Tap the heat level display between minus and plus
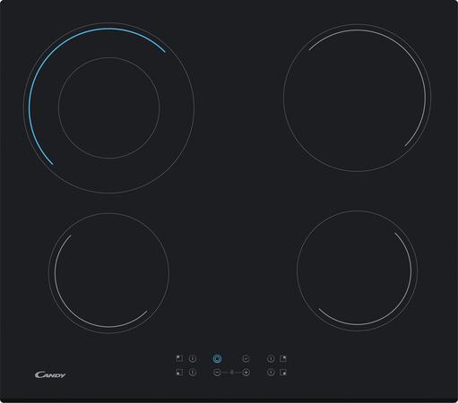This screenshot has width=458, height=403. tap(231, 373)
